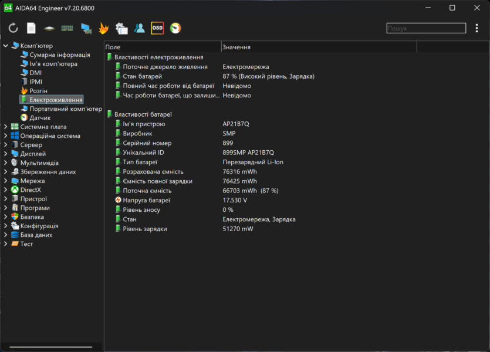Image resolution: width=490 pixels, height=352 pixels.
Task: Click the DirectX Xbox icon
Action: [x=14, y=190]
